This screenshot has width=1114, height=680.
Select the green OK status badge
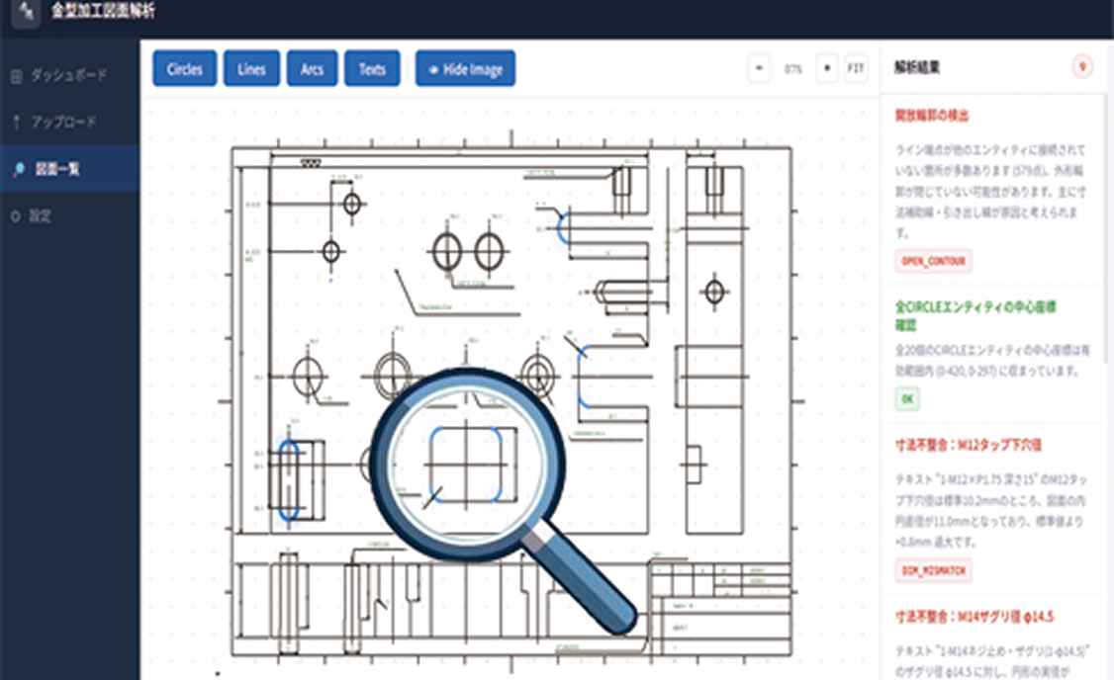906,399
